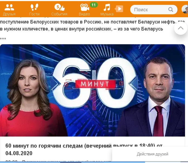The image size is (188, 163).
Task: Click the magnifier search icon
Action: click(171, 9)
